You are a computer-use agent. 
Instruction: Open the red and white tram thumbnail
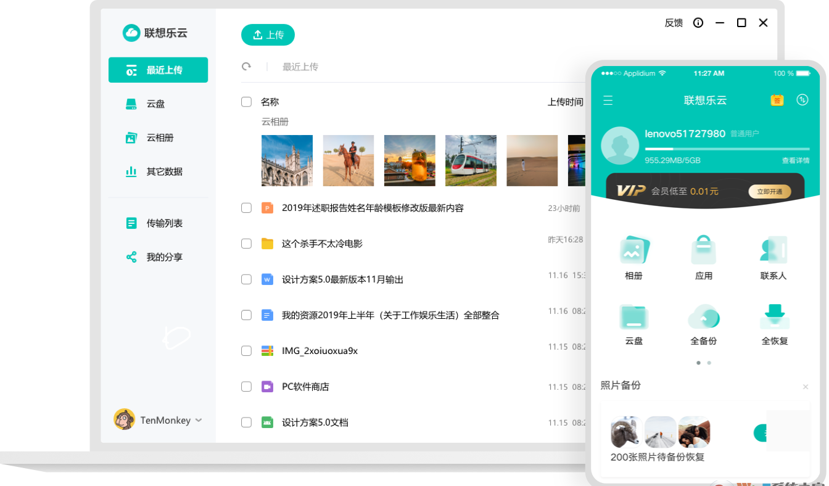[x=471, y=160]
